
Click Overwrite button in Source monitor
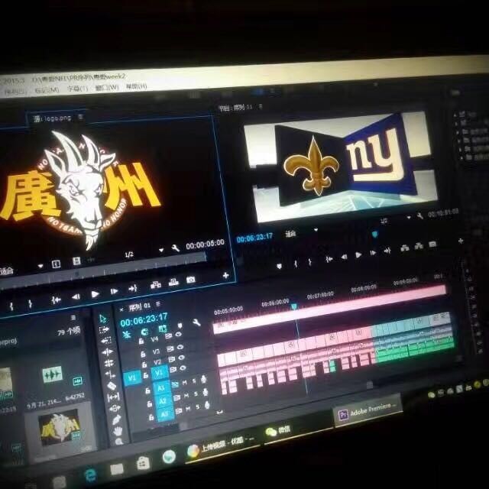point(173,282)
